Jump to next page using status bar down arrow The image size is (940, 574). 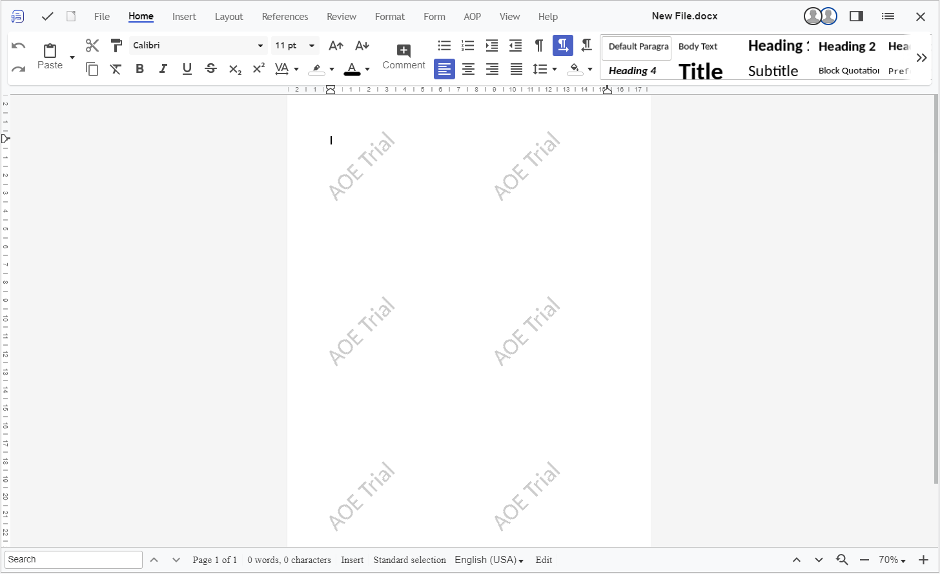(x=819, y=560)
